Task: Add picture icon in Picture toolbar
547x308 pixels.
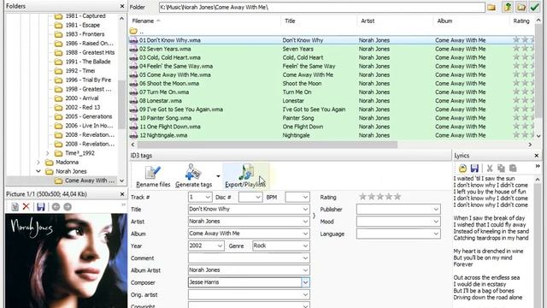Action: click(x=15, y=207)
